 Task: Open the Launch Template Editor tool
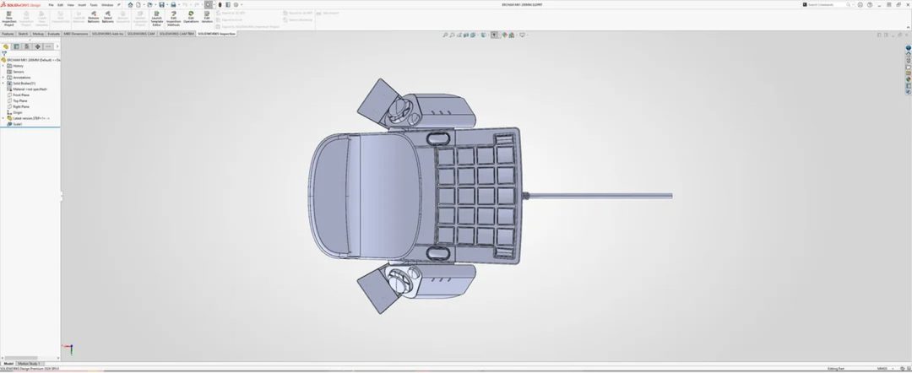(x=156, y=18)
